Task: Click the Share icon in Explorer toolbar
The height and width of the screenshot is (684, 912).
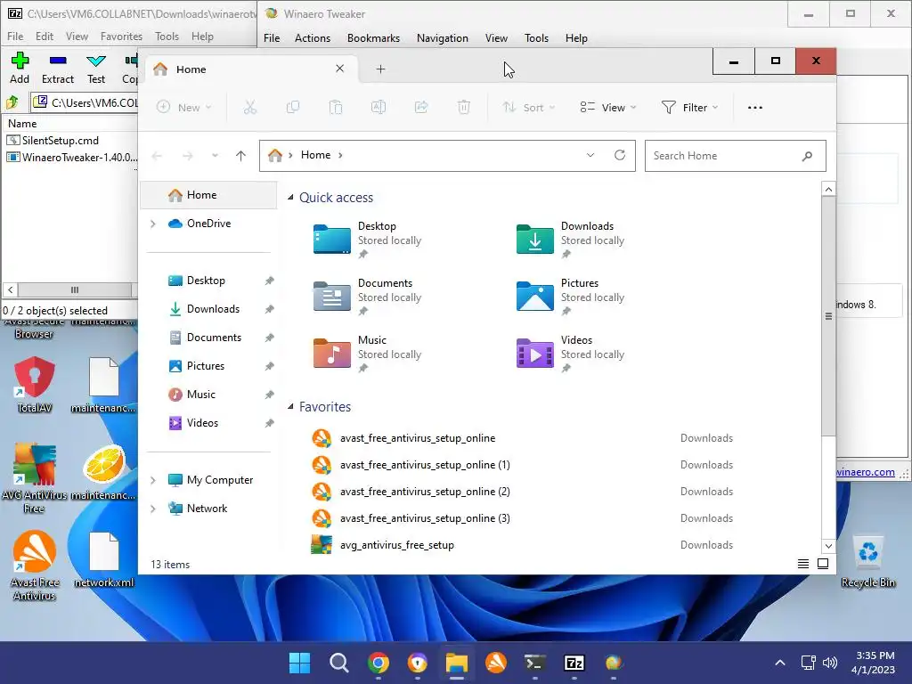Action: click(421, 108)
